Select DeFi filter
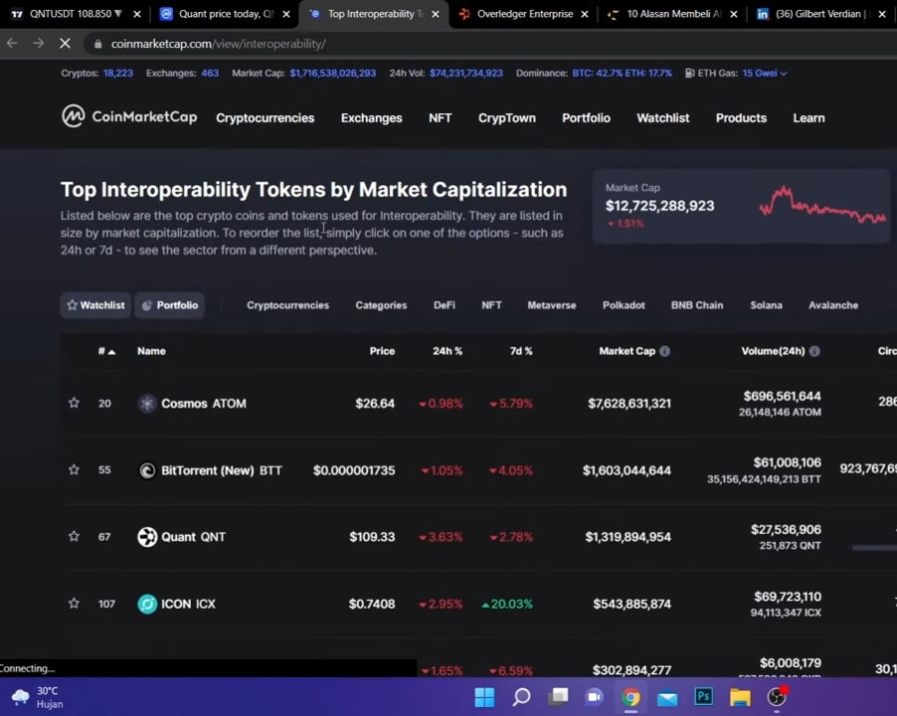 tap(445, 305)
